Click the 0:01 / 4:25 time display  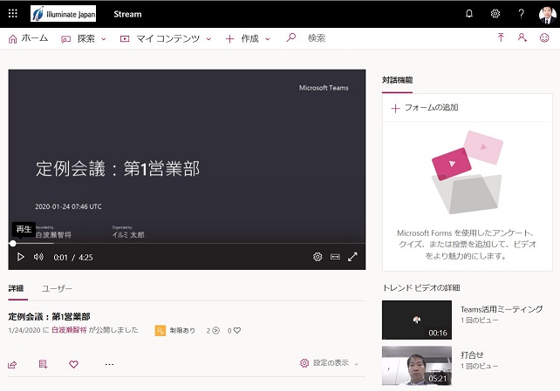(73, 258)
